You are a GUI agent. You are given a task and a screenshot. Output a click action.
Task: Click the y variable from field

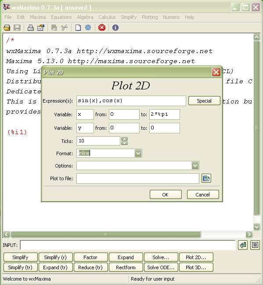pos(124,128)
